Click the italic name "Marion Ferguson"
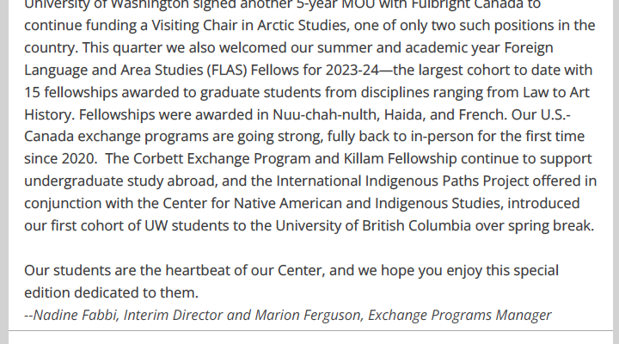This screenshot has height=344, width=619. point(308,315)
